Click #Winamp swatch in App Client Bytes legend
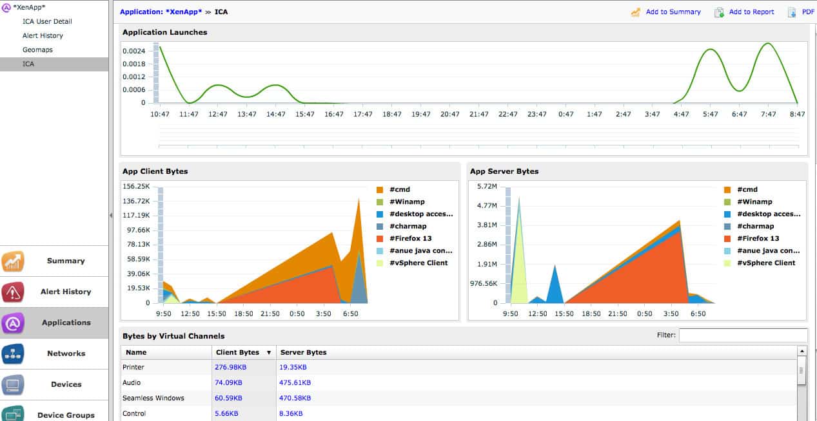817x421 pixels. 380,201
